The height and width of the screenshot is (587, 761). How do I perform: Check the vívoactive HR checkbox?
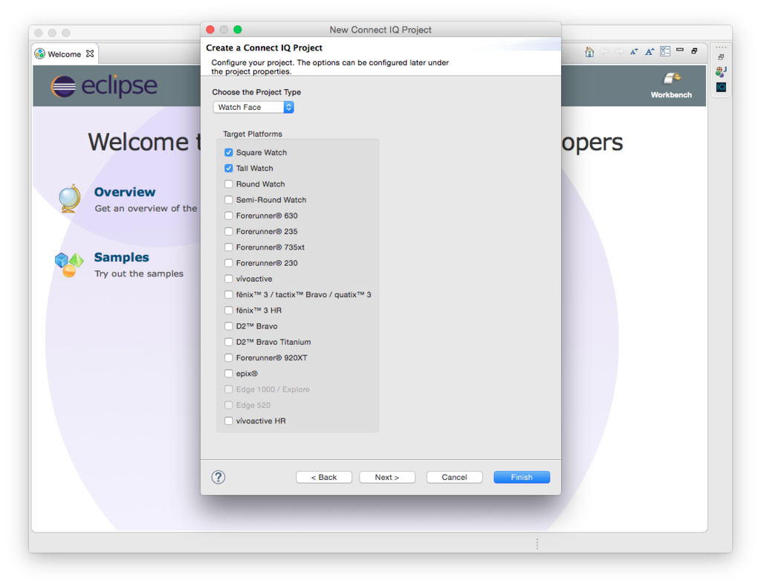tap(229, 421)
